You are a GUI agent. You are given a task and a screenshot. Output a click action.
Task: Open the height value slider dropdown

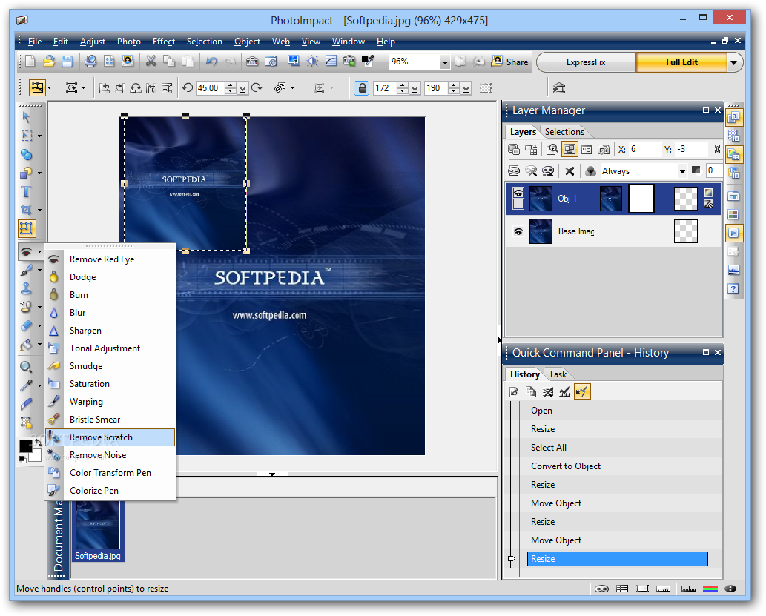point(466,88)
